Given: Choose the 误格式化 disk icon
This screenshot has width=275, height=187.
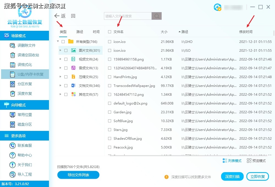Looking at the screenshot, I should point(12,65).
